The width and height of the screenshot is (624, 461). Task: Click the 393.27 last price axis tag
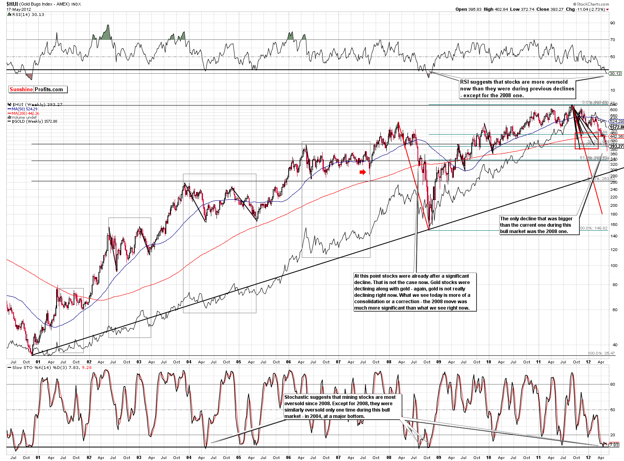[616, 146]
